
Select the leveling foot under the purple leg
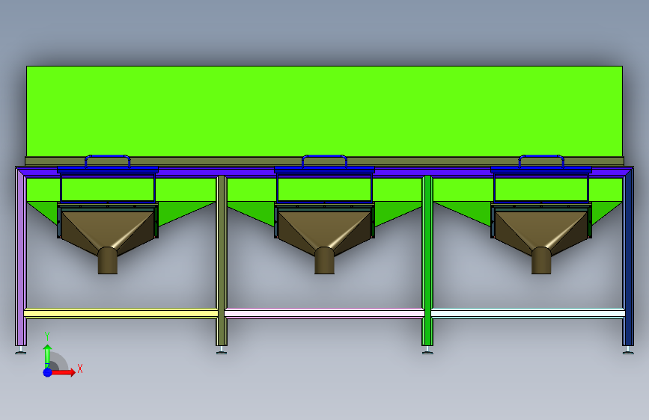(21, 350)
